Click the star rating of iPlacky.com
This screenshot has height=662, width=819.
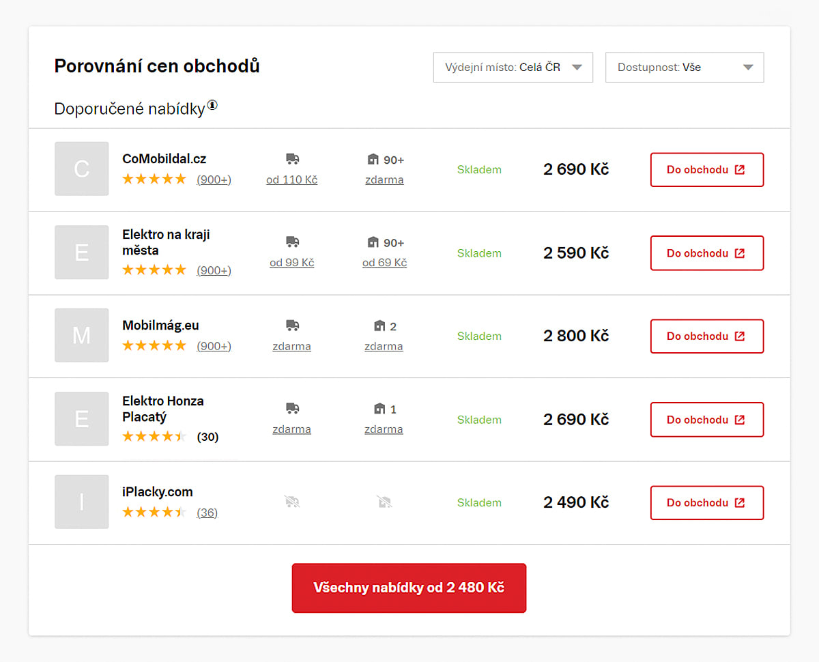coord(154,512)
